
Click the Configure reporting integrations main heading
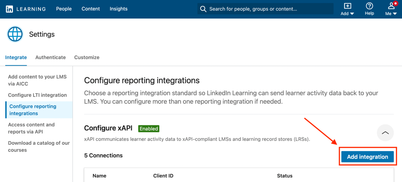click(x=142, y=80)
